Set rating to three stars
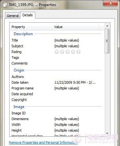The width and height of the screenshot is (120, 146). tap(67, 52)
